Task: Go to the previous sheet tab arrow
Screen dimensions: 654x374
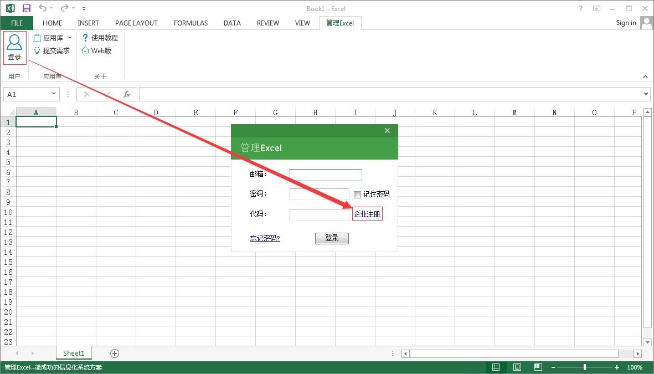Action: click(x=17, y=353)
